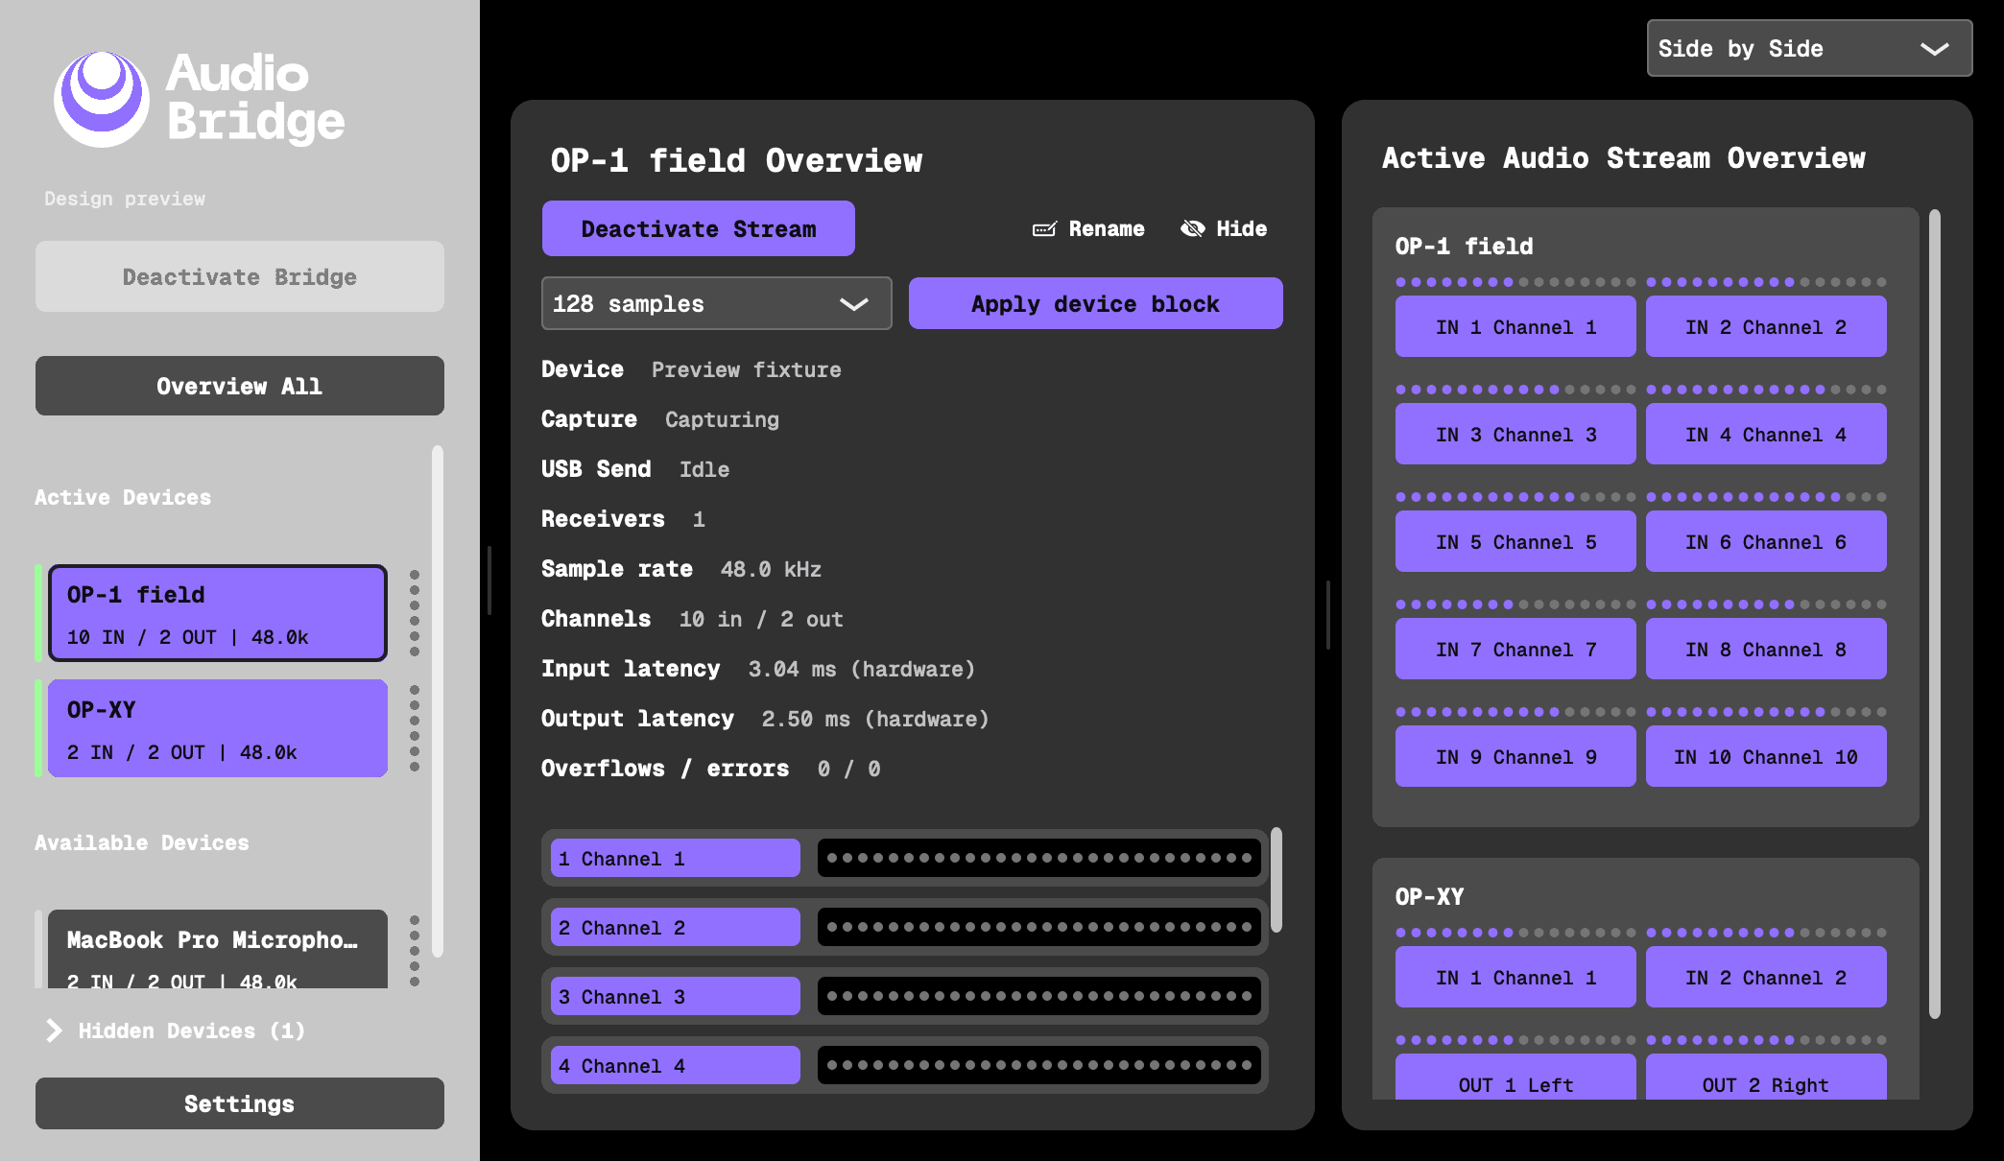Click the Rename pencil icon

pos(1044,229)
